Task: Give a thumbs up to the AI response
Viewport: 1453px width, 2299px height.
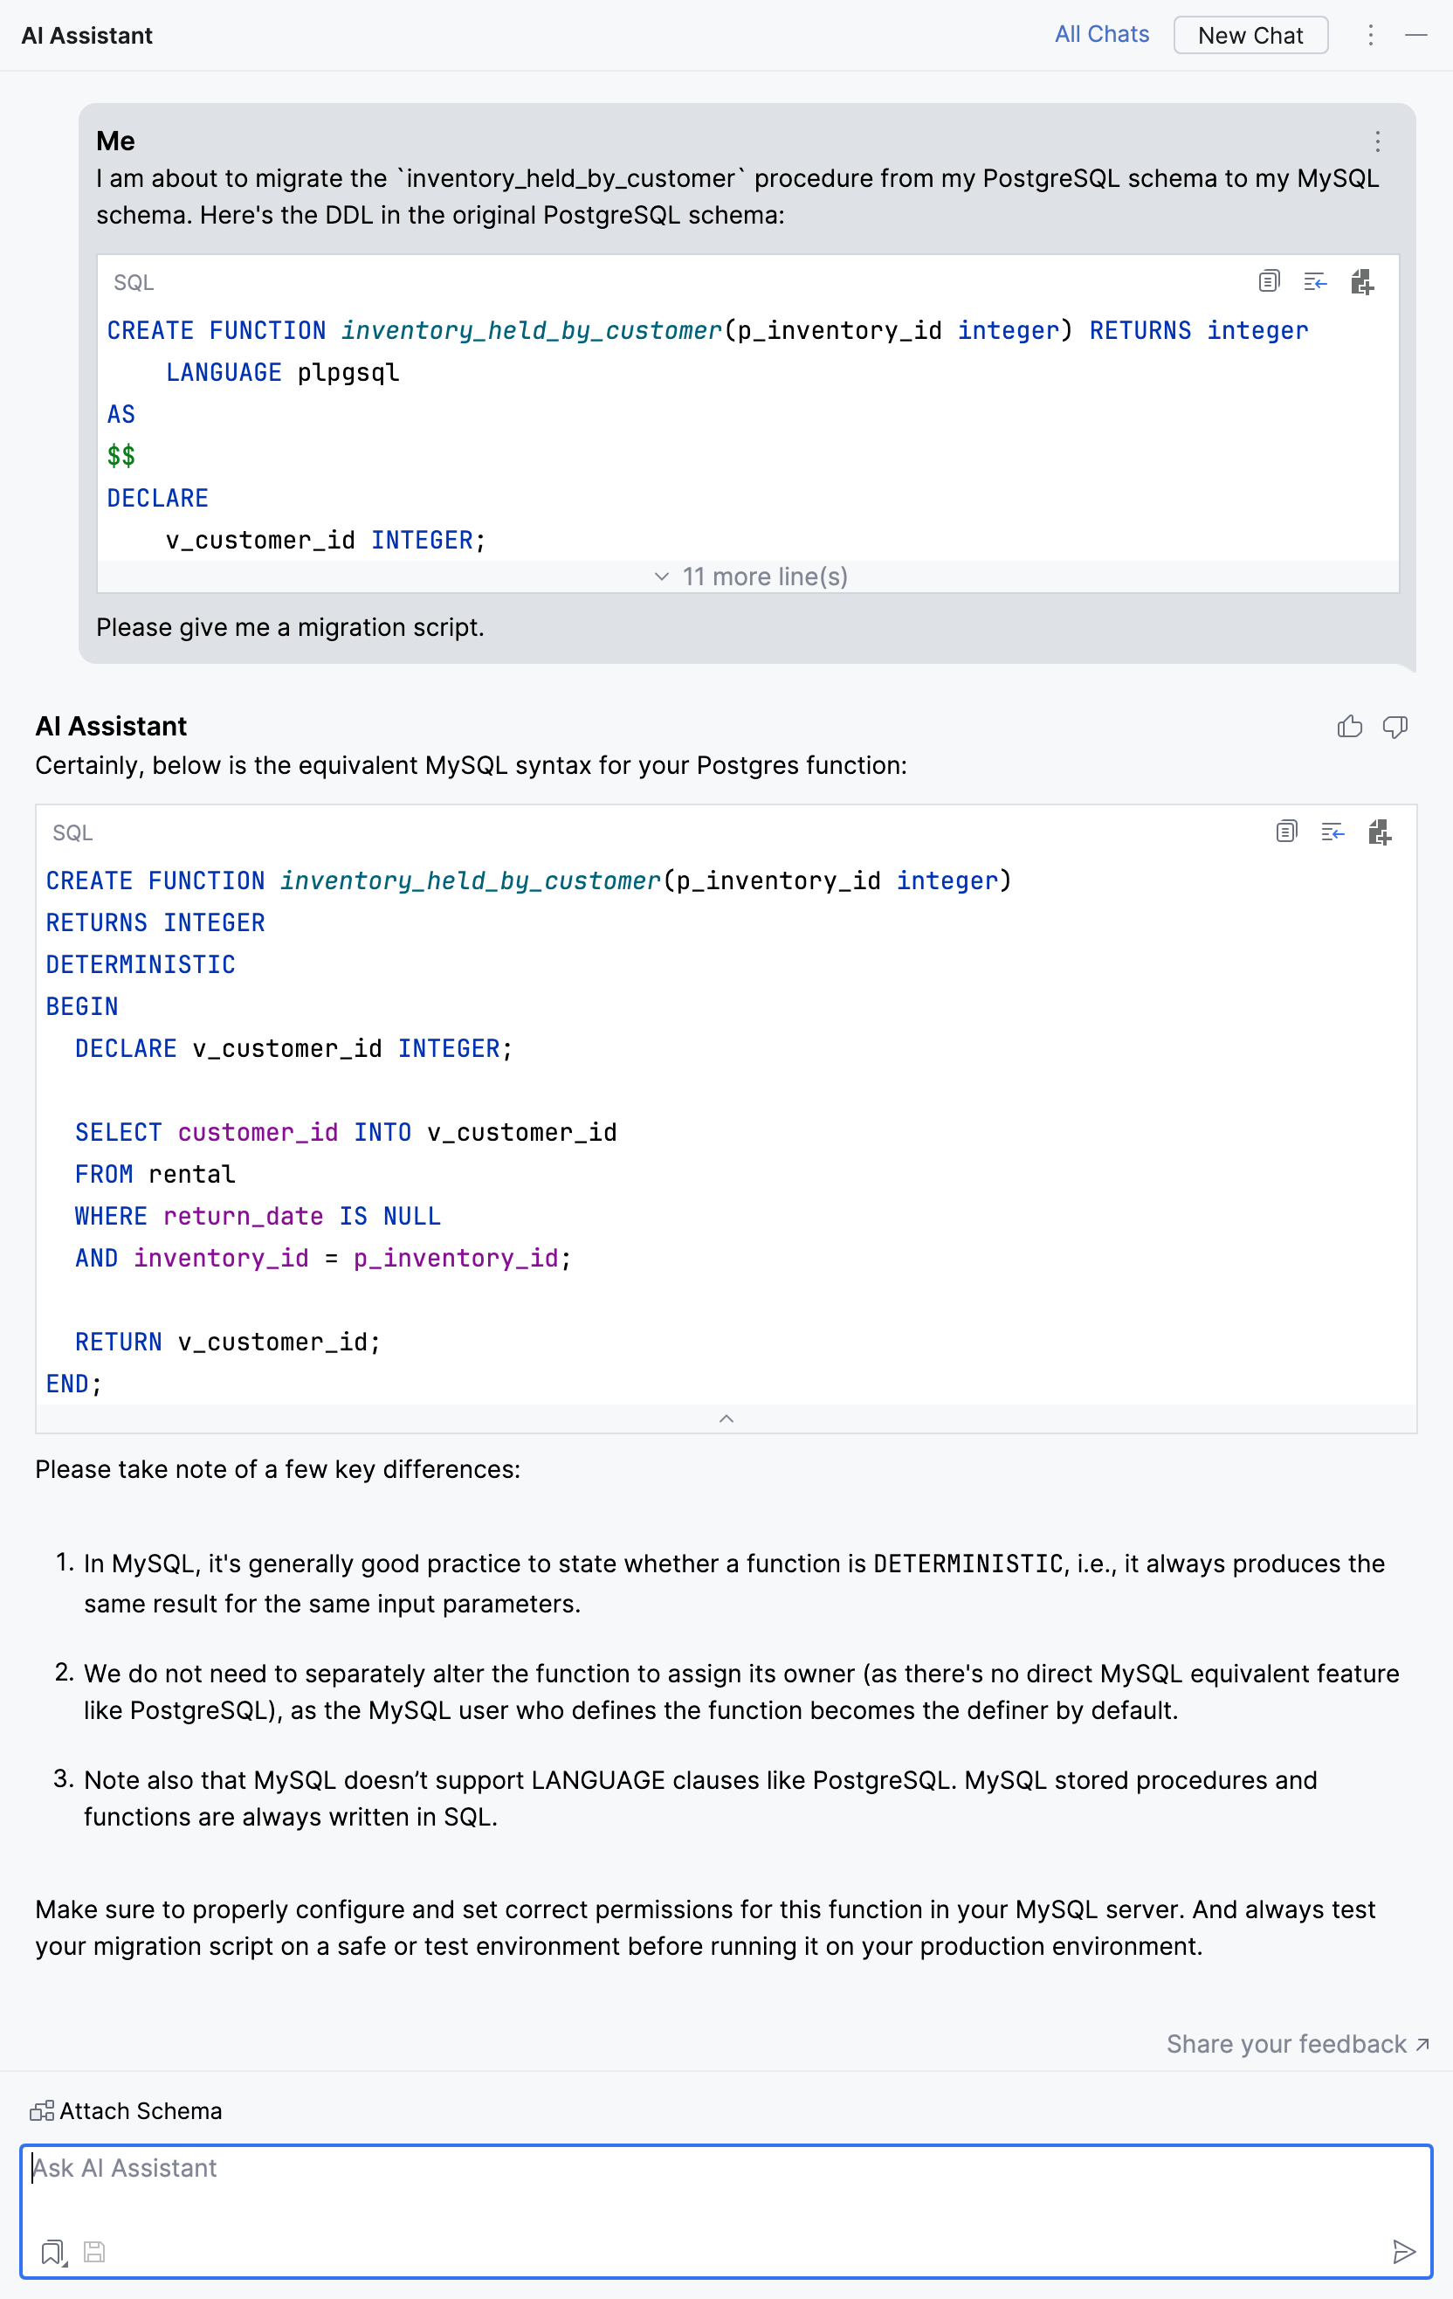Action: pyautogui.click(x=1349, y=727)
